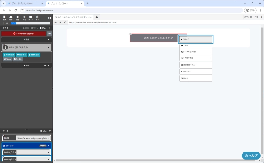The height and width of the screenshot is (163, 264).
Task: Collapse the sidebar with double-chevron icon
Action: (49, 18)
